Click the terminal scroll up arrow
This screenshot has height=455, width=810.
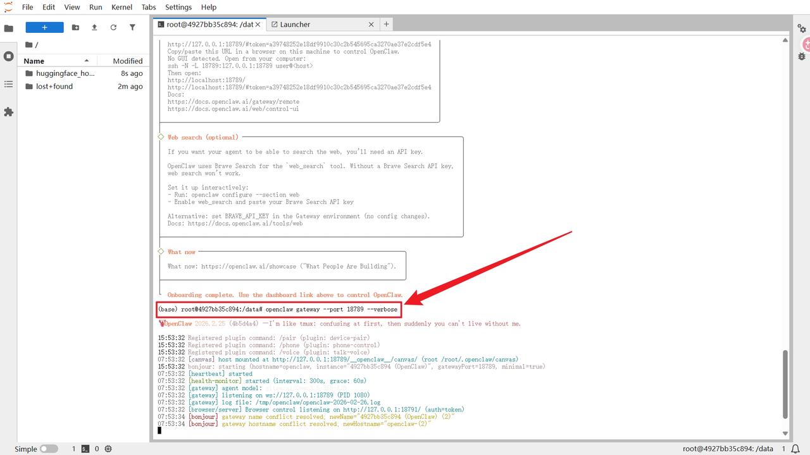coord(785,40)
